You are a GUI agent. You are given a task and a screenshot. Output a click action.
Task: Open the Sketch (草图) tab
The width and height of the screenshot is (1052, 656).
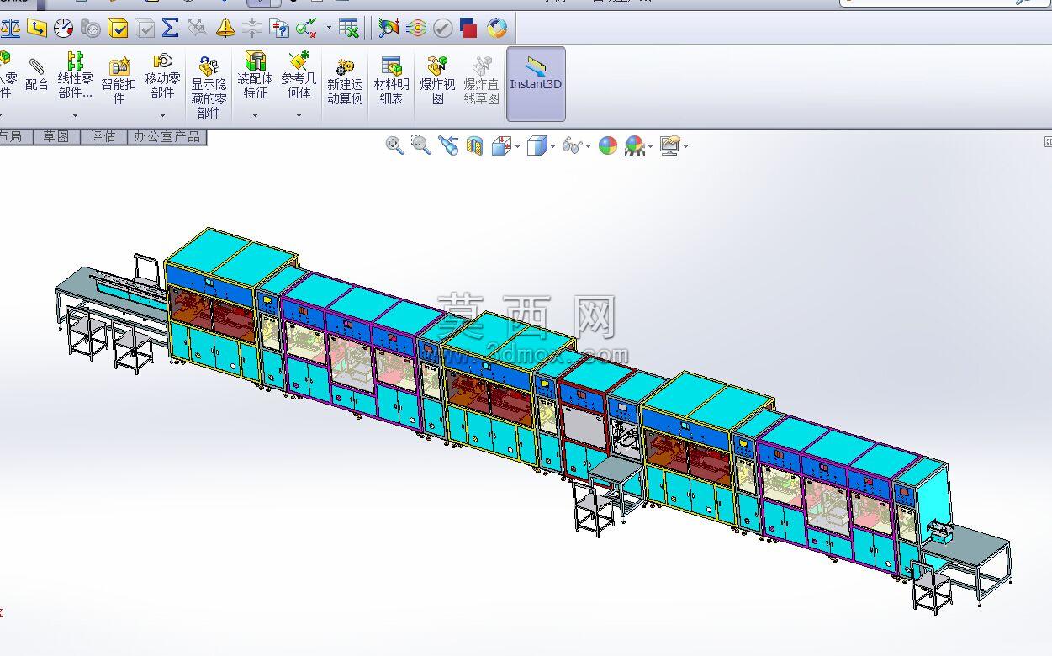56,136
